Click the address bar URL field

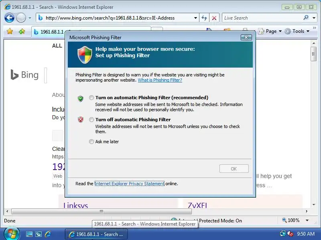click(x=115, y=18)
